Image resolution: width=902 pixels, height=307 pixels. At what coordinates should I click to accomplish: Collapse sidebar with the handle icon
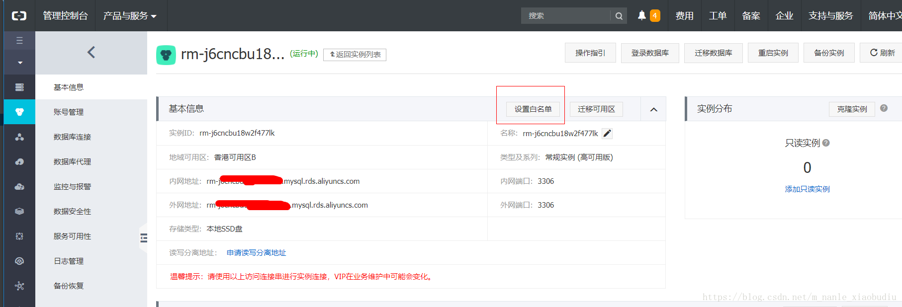(x=144, y=238)
